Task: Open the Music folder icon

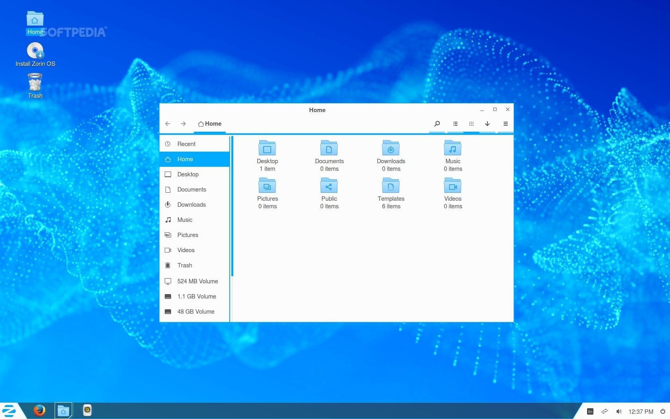Action: tap(453, 148)
